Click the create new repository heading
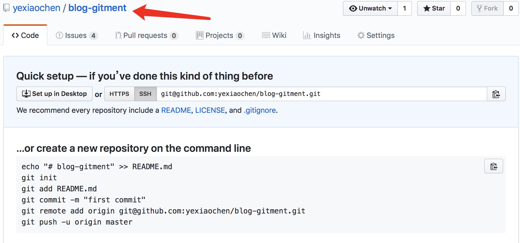520x243 pixels. coord(134,148)
